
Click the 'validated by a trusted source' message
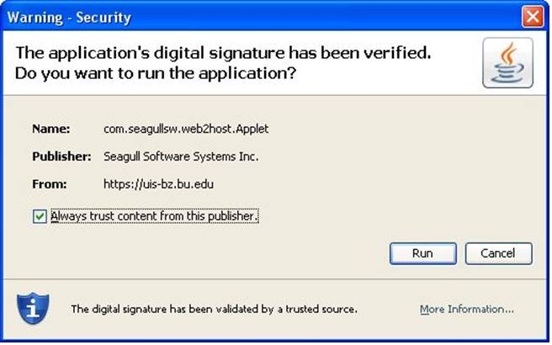214,309
